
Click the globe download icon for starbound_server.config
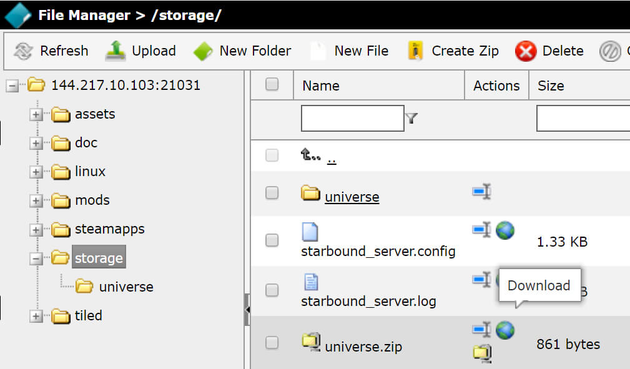[x=505, y=230]
